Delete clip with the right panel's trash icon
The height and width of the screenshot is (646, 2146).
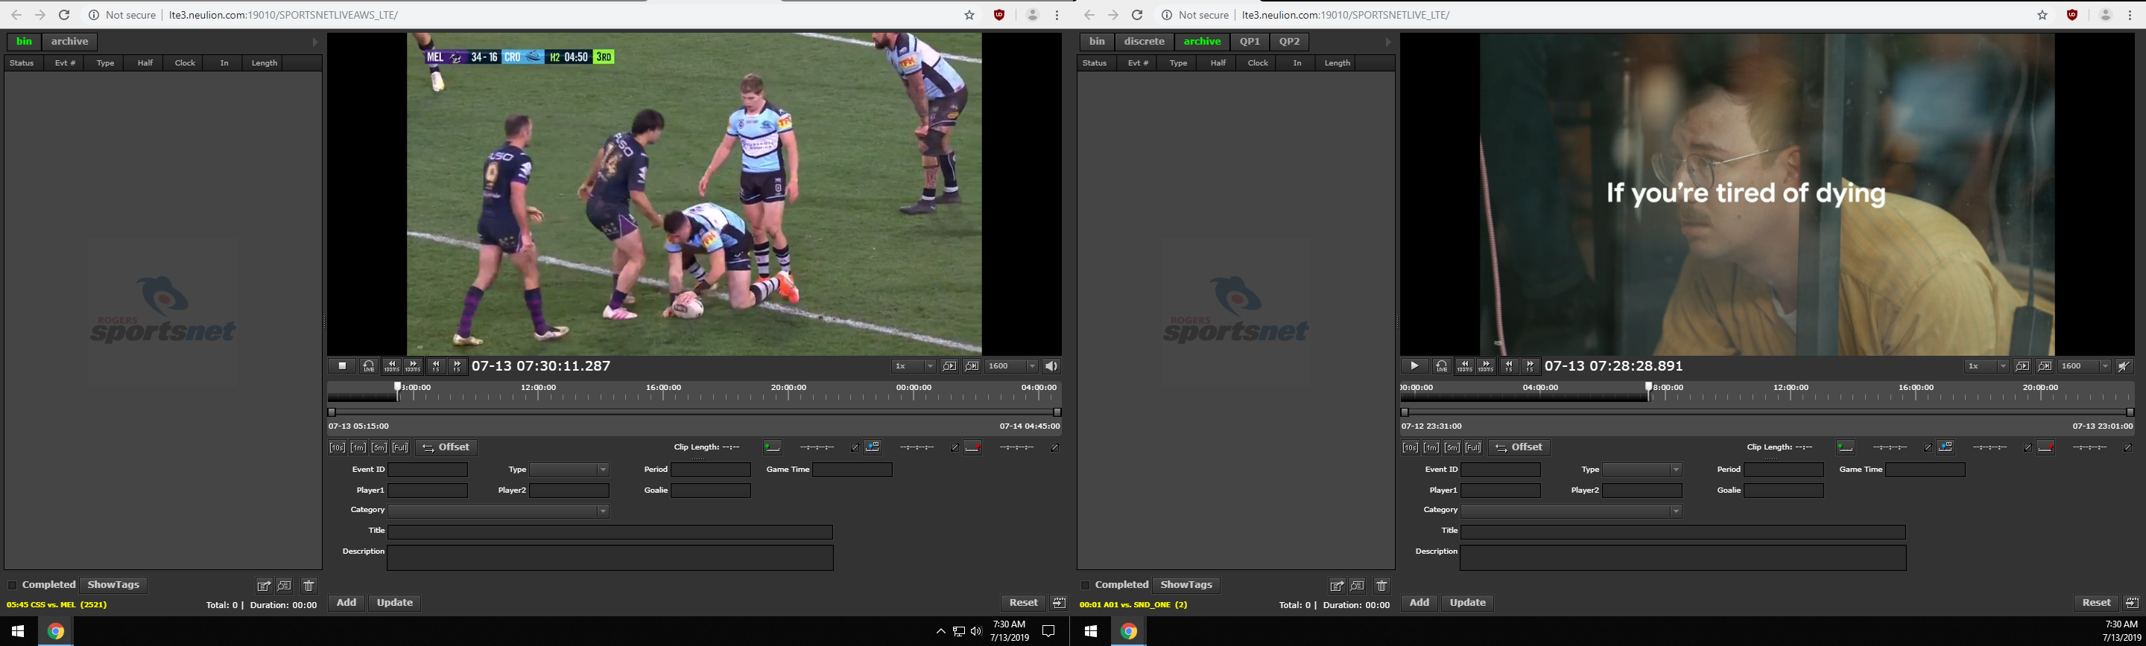1381,586
